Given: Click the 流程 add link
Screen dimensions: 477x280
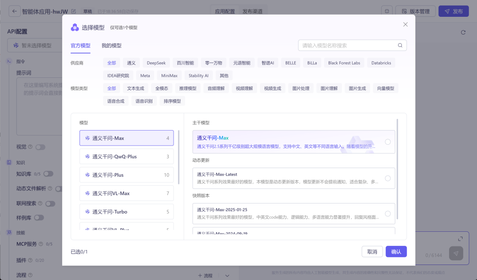Looking at the screenshot, I should (x=205, y=276).
